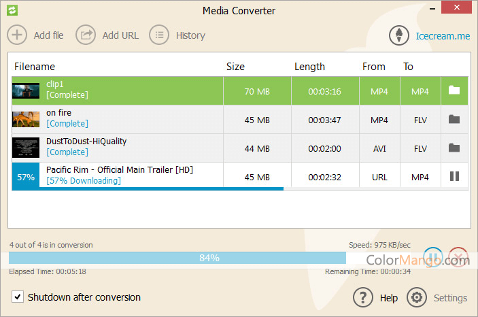Open the History list icon

point(159,35)
